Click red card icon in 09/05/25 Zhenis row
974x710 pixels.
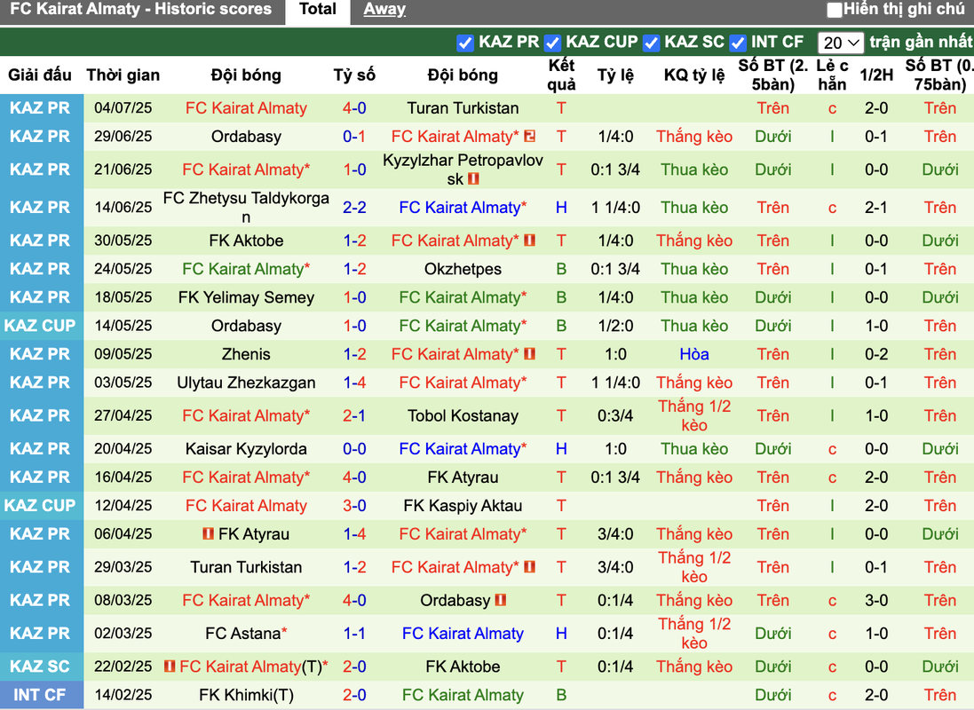[x=530, y=353]
